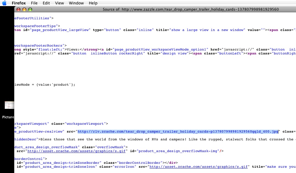Click the title value 'show a large view in a new window'
296x173 pixels.
click(x=207, y=30)
